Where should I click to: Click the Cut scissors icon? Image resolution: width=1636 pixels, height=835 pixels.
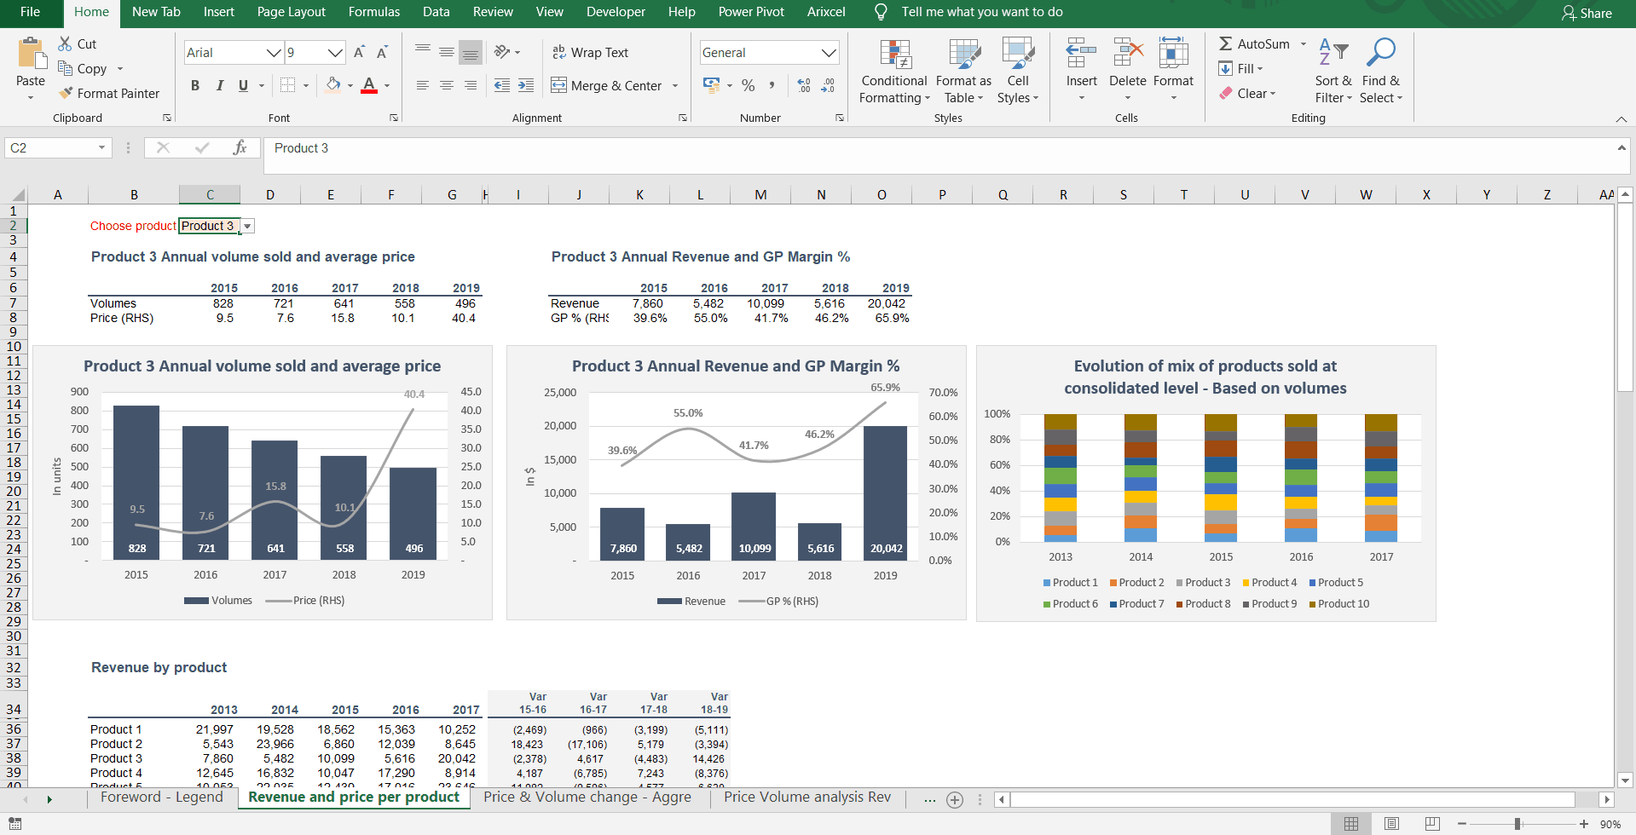65,43
